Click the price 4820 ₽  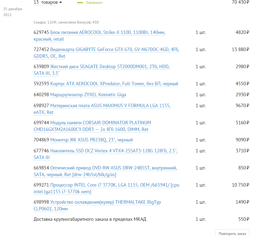point(242,32)
